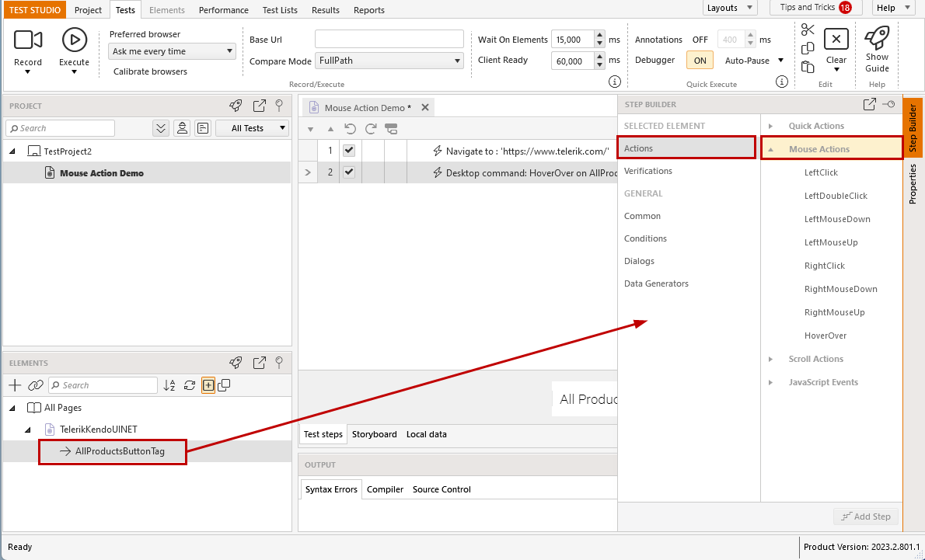
Task: Switch to the Storyboard tab
Action: (375, 434)
